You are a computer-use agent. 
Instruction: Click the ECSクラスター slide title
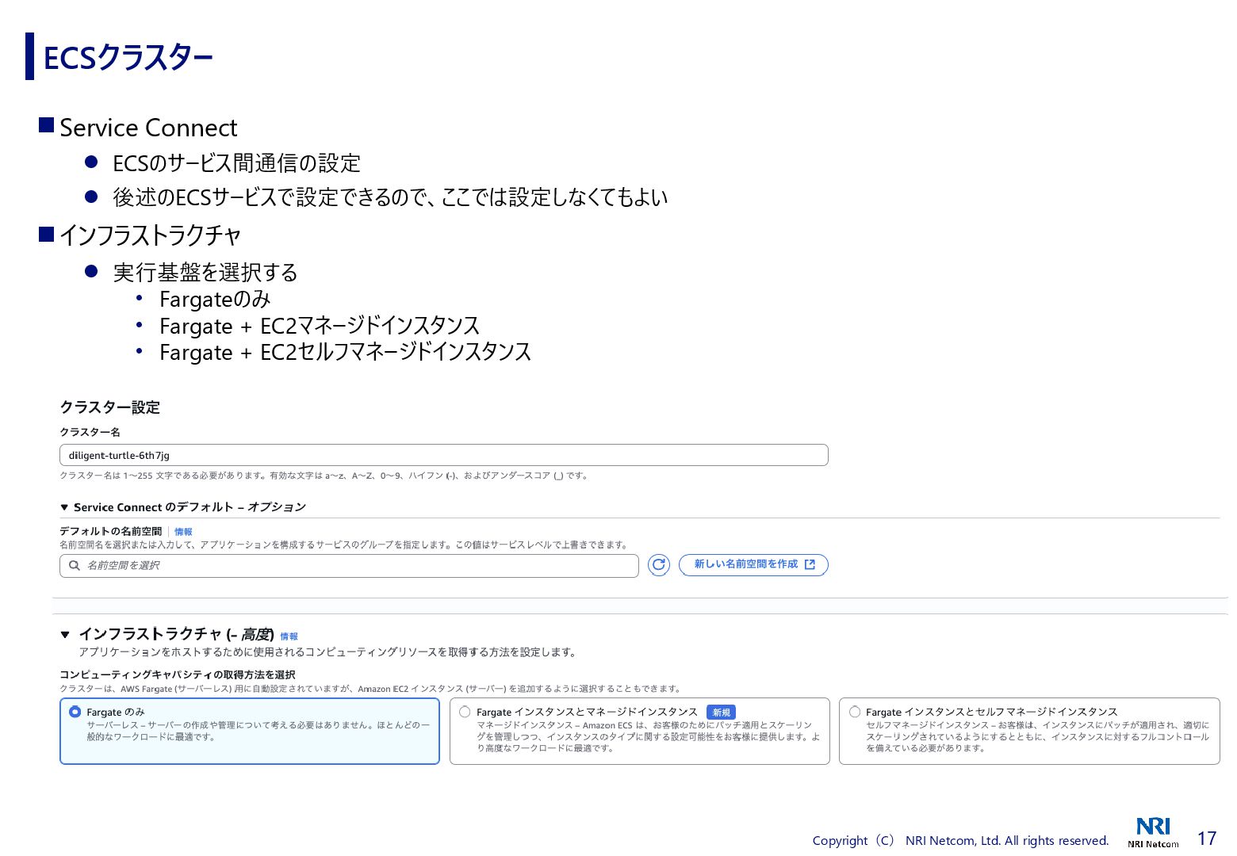click(128, 58)
